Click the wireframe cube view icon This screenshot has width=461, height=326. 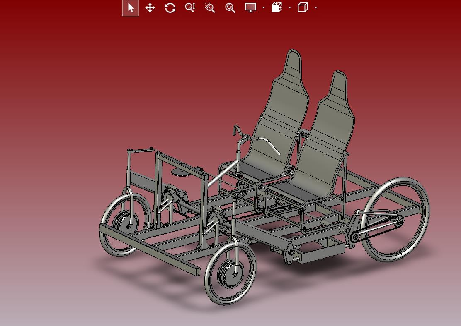[x=303, y=7]
